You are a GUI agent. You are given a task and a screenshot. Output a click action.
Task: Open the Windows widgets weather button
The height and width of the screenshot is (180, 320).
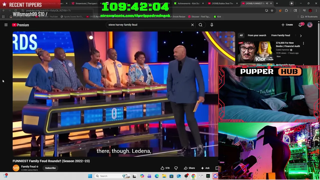coord(5,176)
